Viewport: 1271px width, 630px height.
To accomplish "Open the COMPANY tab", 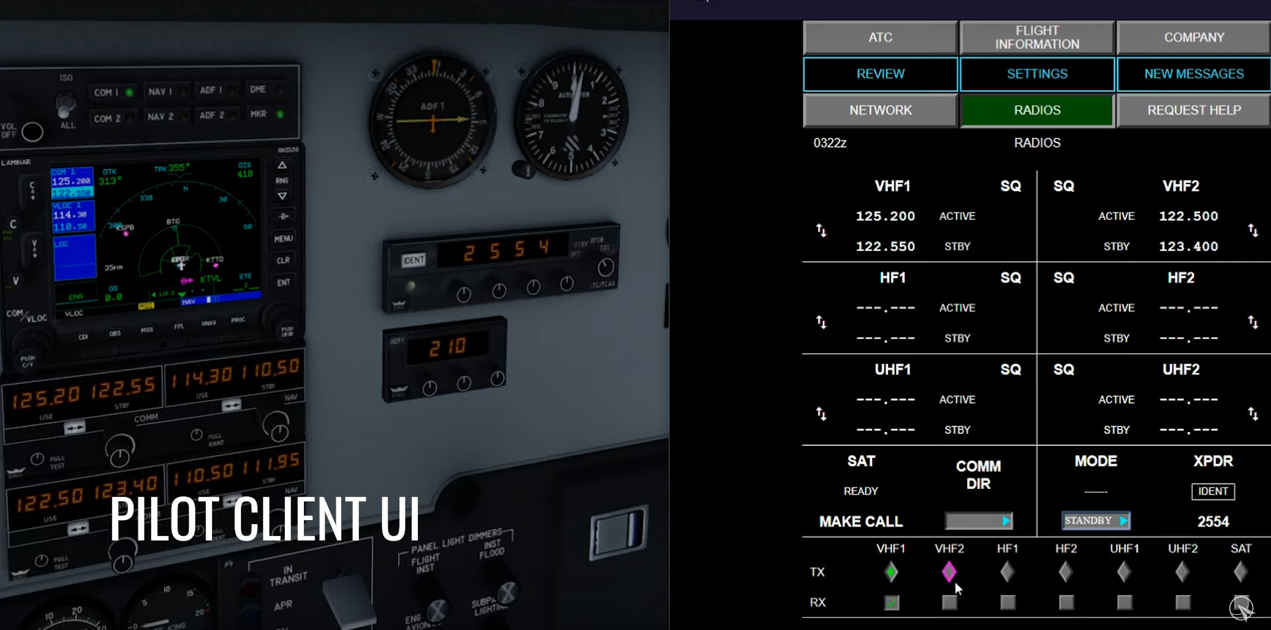I will pyautogui.click(x=1194, y=38).
